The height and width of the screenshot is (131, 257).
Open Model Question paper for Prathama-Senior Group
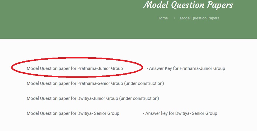[75, 83]
